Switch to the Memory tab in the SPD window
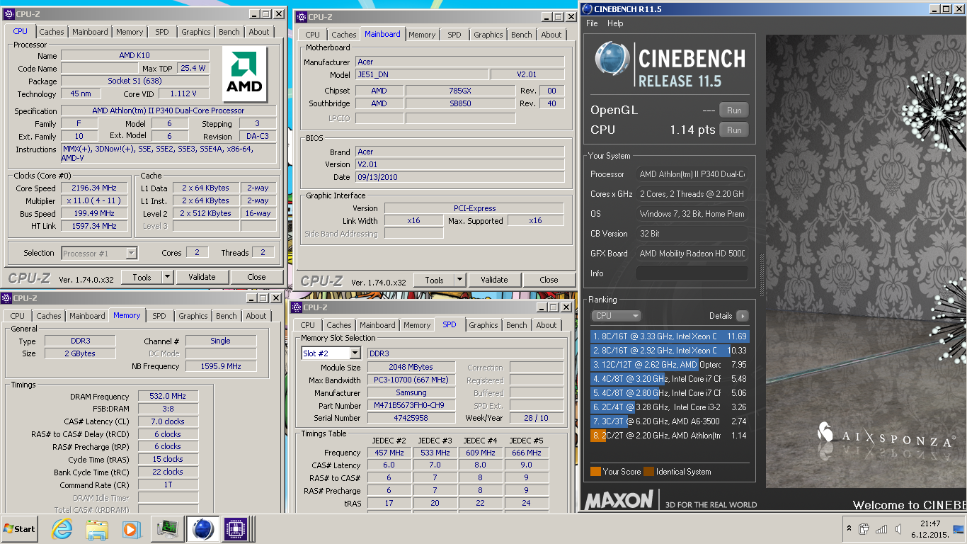 [x=417, y=325]
